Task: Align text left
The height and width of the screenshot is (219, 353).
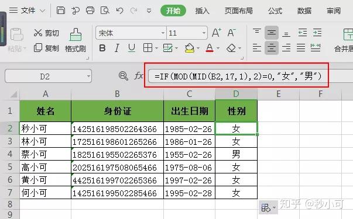Action: [x=256, y=48]
